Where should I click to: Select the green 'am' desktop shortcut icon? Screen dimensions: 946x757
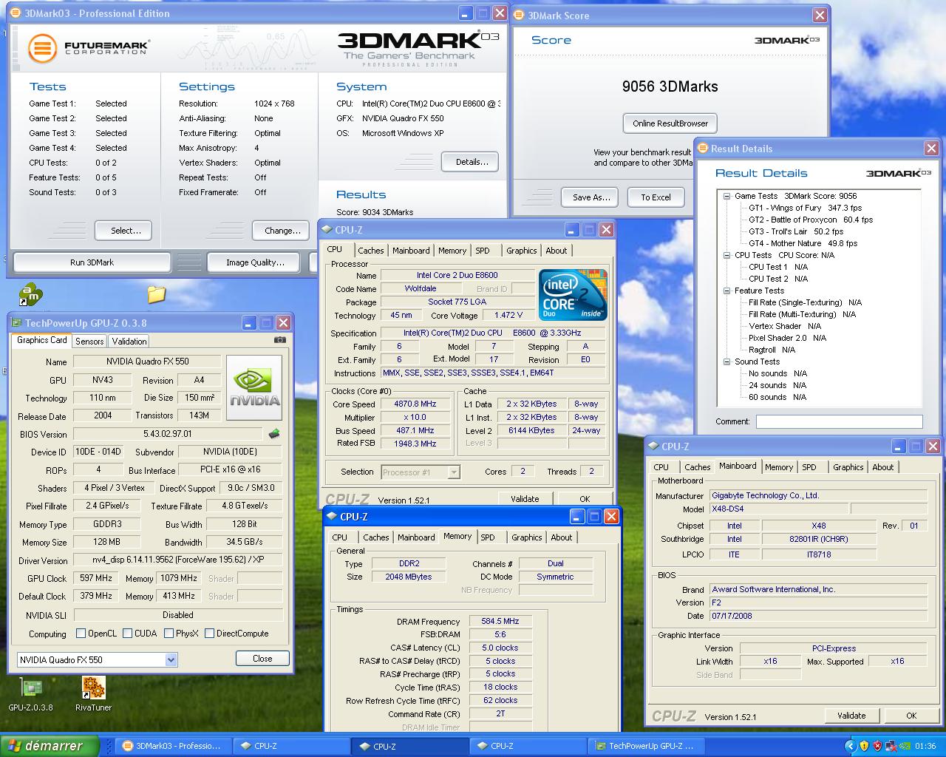click(30, 295)
